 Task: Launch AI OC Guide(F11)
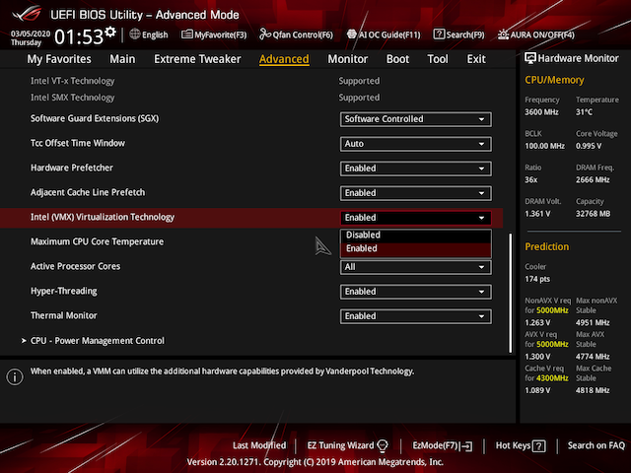tap(384, 35)
